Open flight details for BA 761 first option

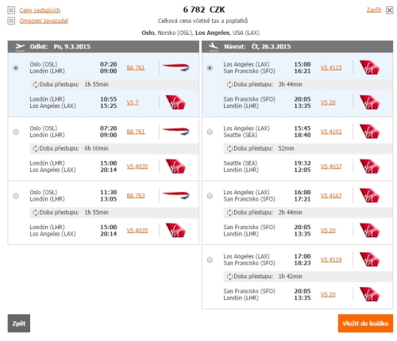pyautogui.click(x=136, y=67)
